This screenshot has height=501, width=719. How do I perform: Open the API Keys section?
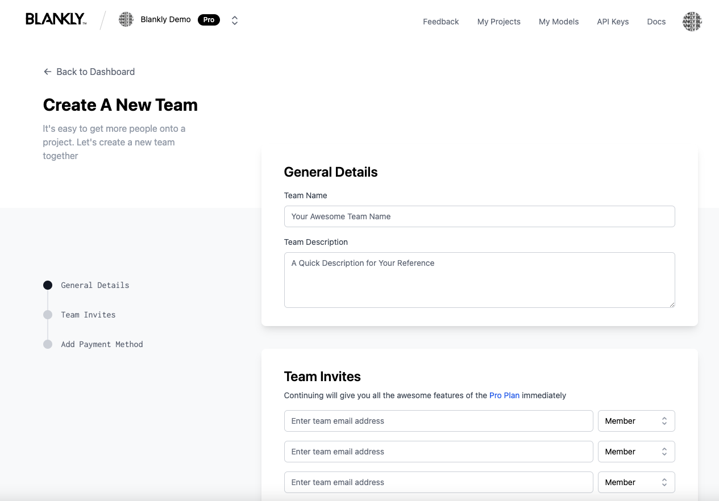tap(613, 22)
